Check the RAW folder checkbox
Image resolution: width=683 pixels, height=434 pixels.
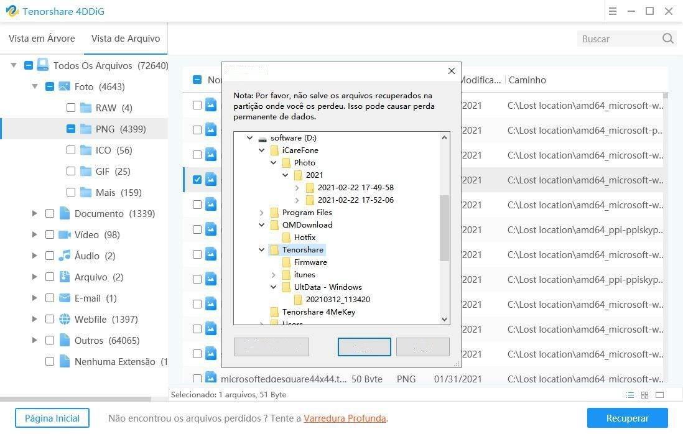coord(71,108)
